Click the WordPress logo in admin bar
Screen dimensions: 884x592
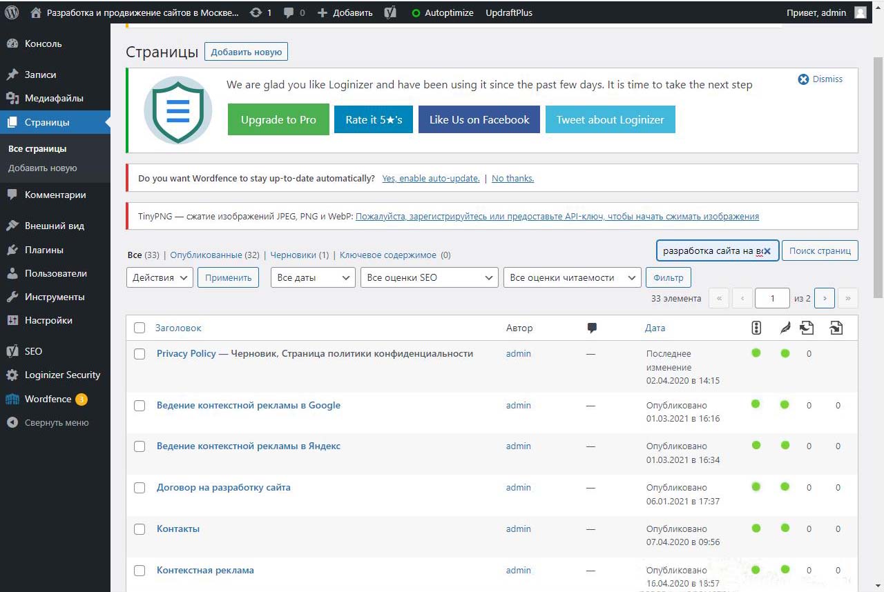pyautogui.click(x=12, y=12)
